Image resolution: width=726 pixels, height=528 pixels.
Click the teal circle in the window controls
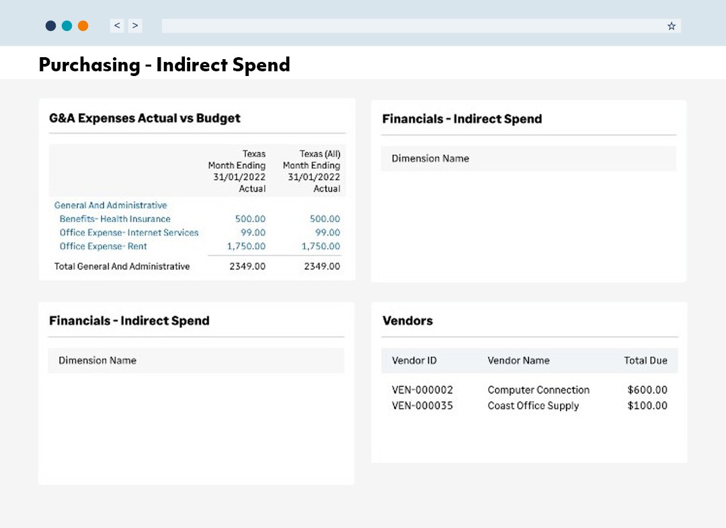coord(67,25)
